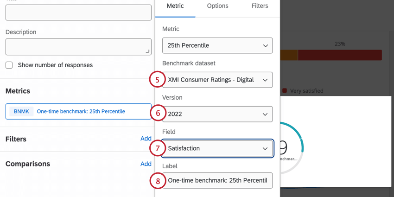Click the Description box resize handle
This screenshot has width=394, height=197.
(x=148, y=52)
